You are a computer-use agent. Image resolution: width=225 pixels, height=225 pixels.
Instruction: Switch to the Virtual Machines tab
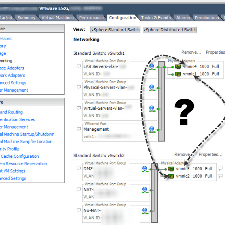[x=57, y=18]
